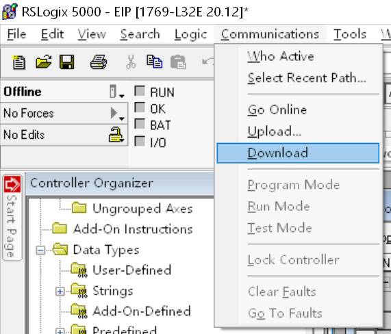The width and height of the screenshot is (391, 334).
Task: Click the padlock icon beside No Edits
Action: [x=116, y=135]
